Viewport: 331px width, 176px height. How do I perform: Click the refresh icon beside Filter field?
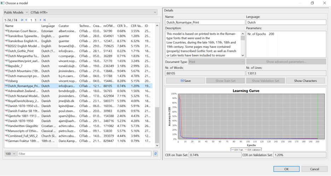(x=155, y=154)
